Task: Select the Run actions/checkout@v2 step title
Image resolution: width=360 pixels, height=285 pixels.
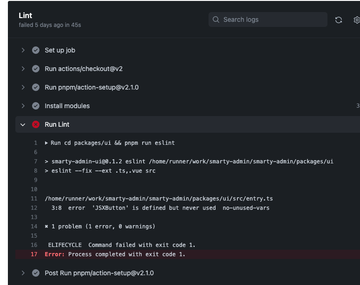Action: pos(84,69)
